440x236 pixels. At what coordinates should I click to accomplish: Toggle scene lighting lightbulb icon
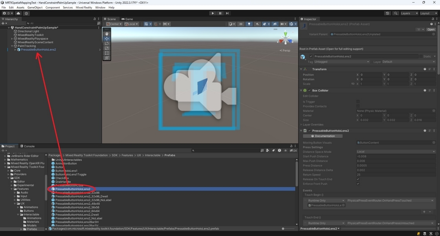coord(249,24)
